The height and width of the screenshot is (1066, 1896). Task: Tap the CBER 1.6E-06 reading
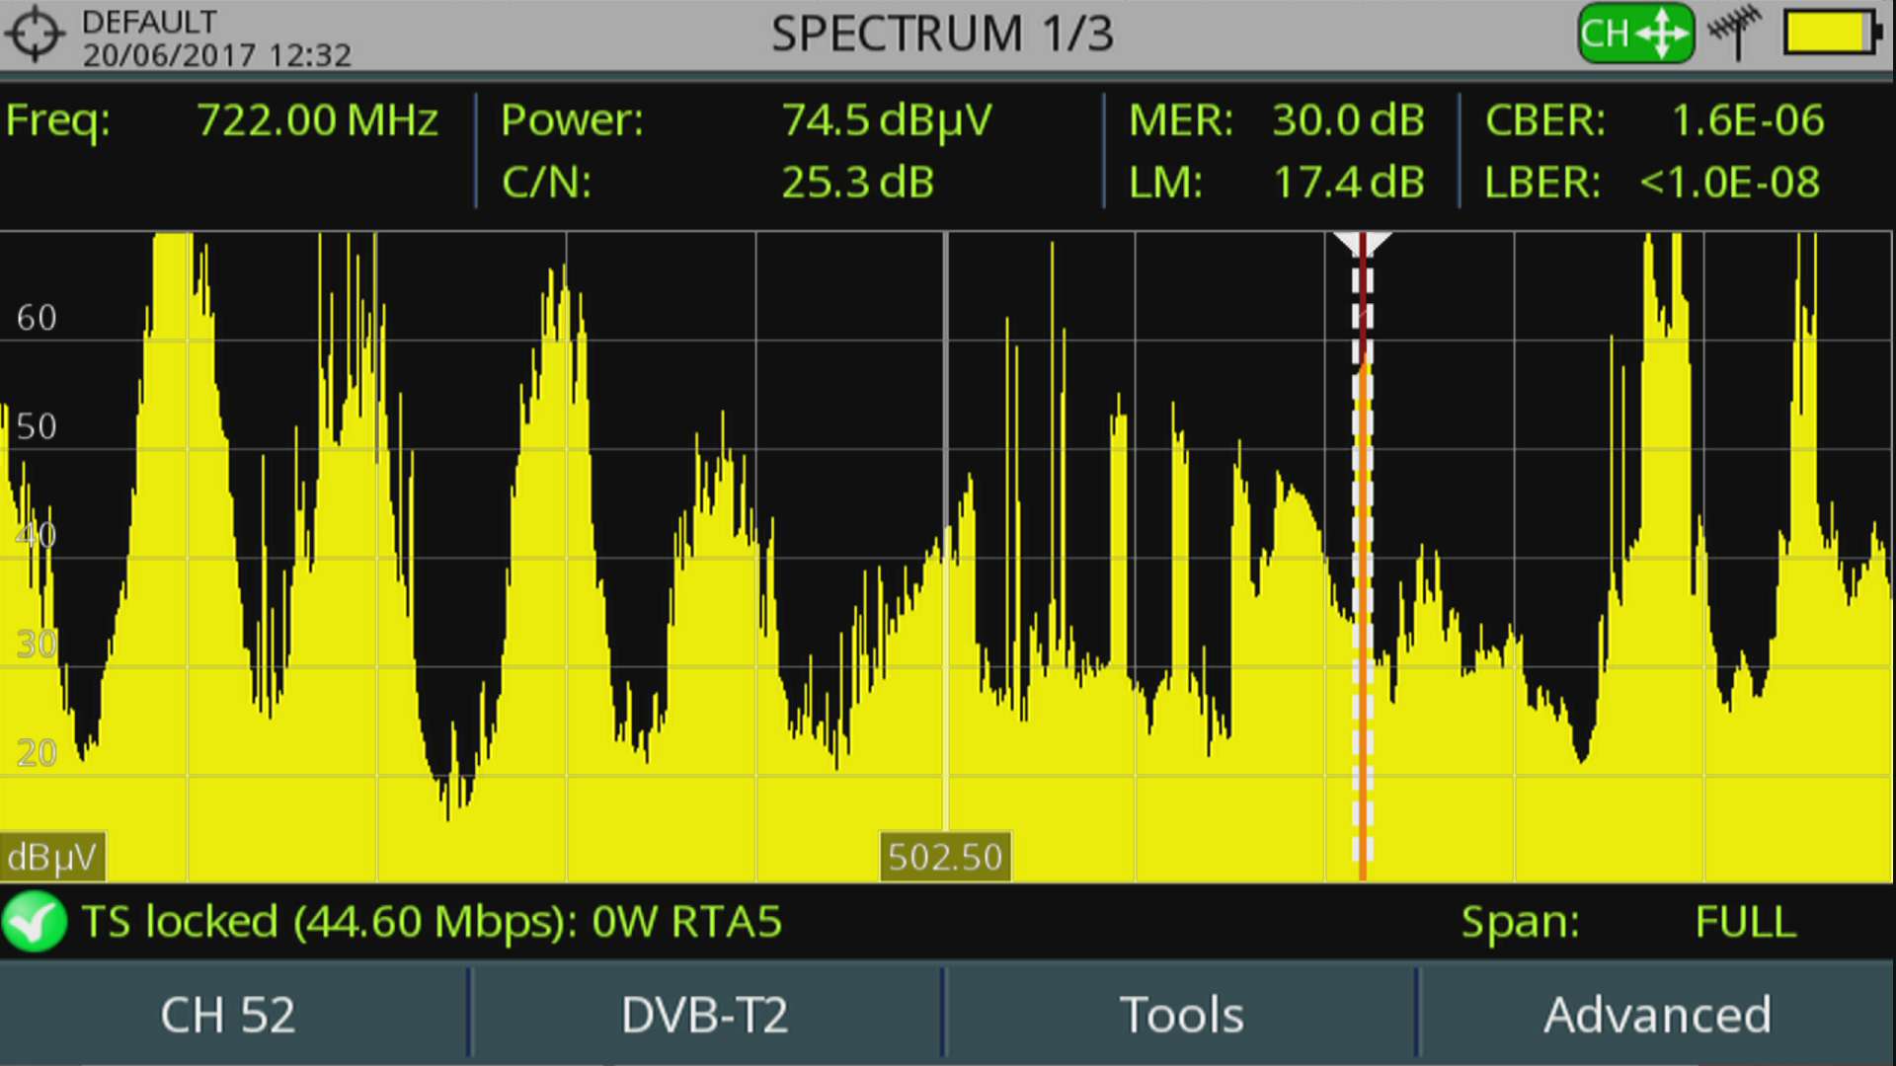pos(1746,120)
